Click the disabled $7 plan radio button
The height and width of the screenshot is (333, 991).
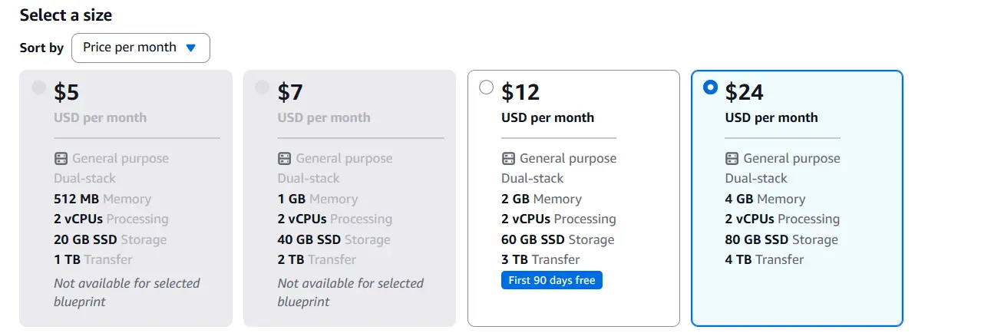coord(263,87)
